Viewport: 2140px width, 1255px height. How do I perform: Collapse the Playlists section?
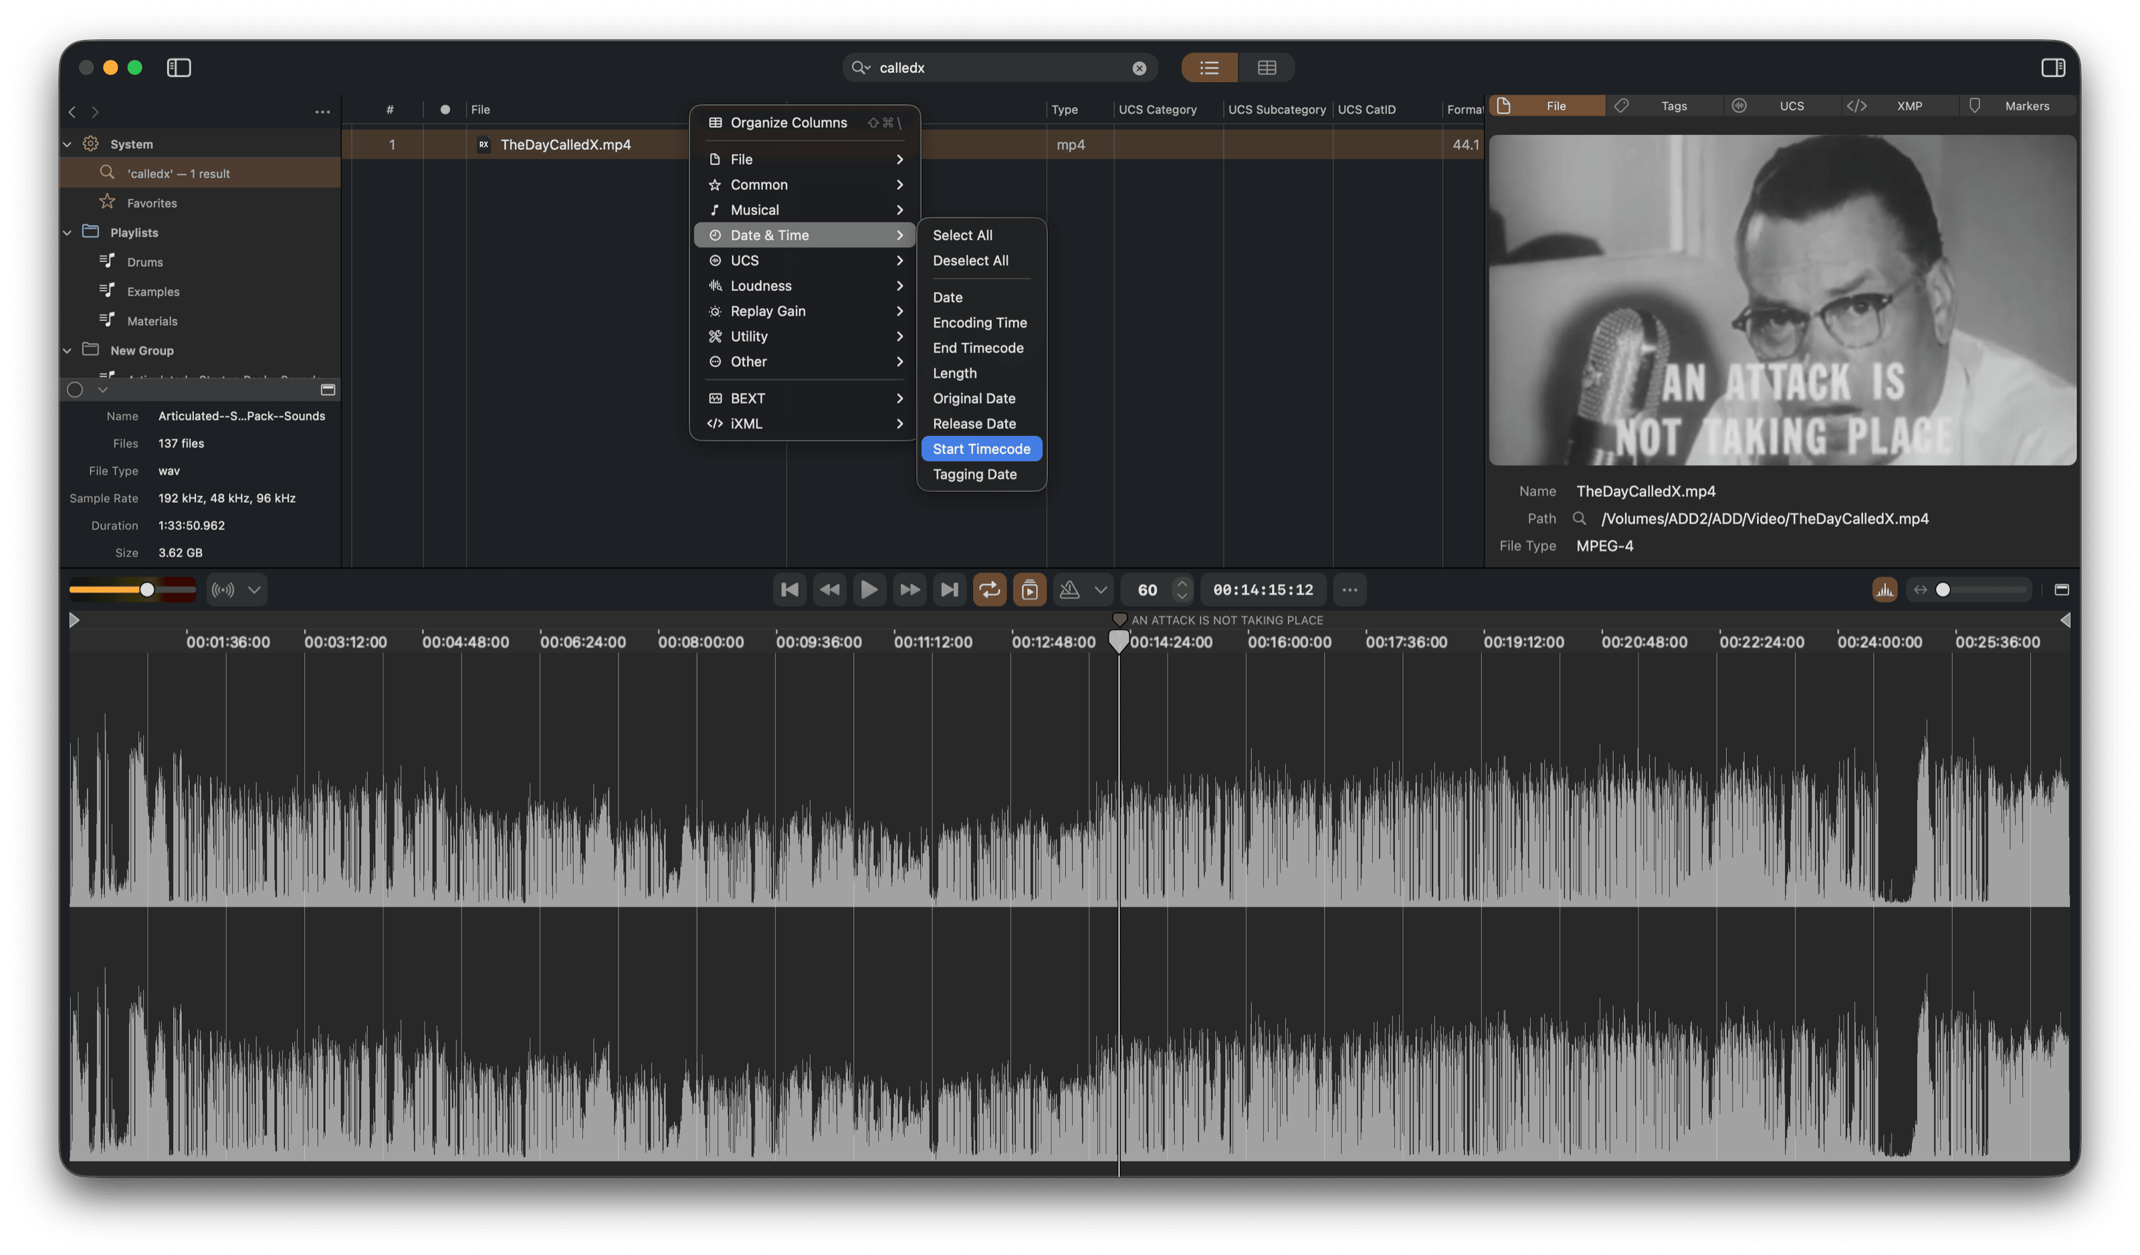(x=67, y=233)
